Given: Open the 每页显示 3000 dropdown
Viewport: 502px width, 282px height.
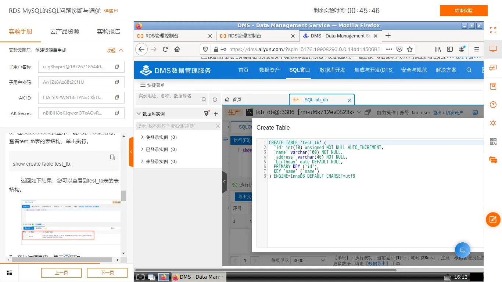Looking at the screenshot, I should [309, 260].
